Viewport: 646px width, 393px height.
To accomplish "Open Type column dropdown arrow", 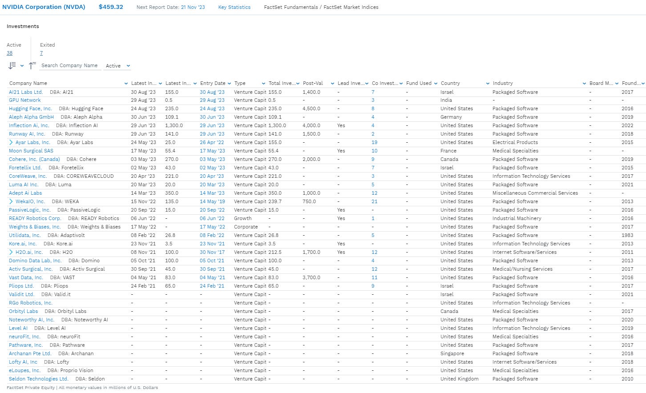I will 264,84.
